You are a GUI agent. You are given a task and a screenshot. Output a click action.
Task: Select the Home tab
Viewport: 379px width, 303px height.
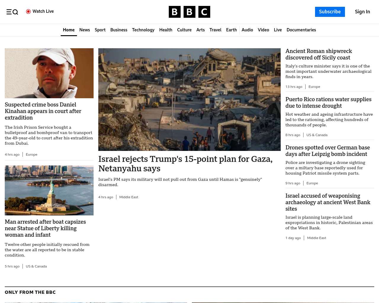(x=69, y=30)
